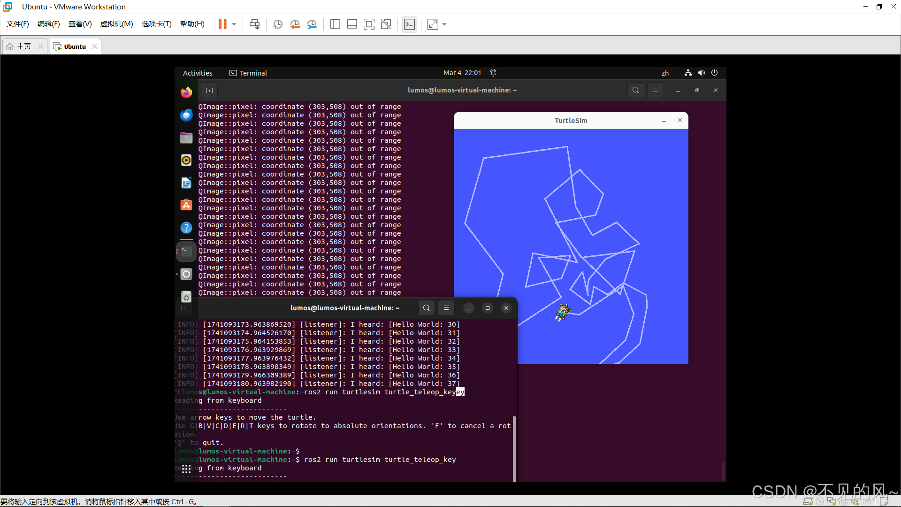
Task: Toggle the VMware console view mode
Action: pyautogui.click(x=409, y=24)
